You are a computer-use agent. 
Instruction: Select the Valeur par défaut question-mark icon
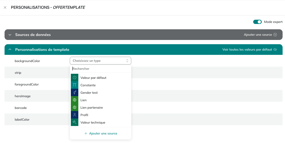coord(75,78)
